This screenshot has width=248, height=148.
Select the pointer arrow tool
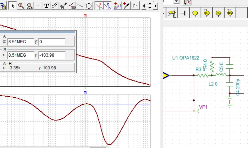12,6
